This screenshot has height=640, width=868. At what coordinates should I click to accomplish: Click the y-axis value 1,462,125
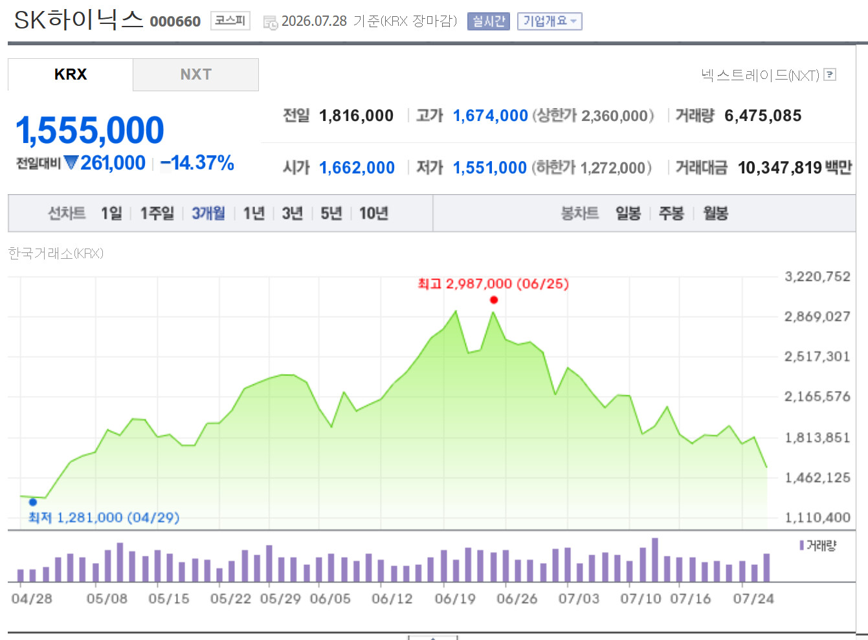(x=818, y=478)
